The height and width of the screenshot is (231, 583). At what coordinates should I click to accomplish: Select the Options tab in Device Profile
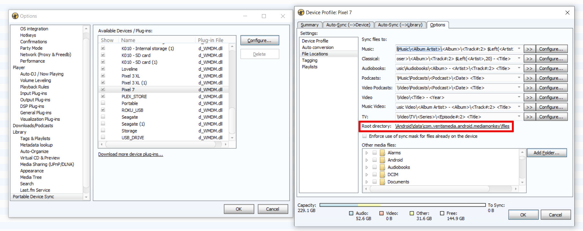point(437,25)
